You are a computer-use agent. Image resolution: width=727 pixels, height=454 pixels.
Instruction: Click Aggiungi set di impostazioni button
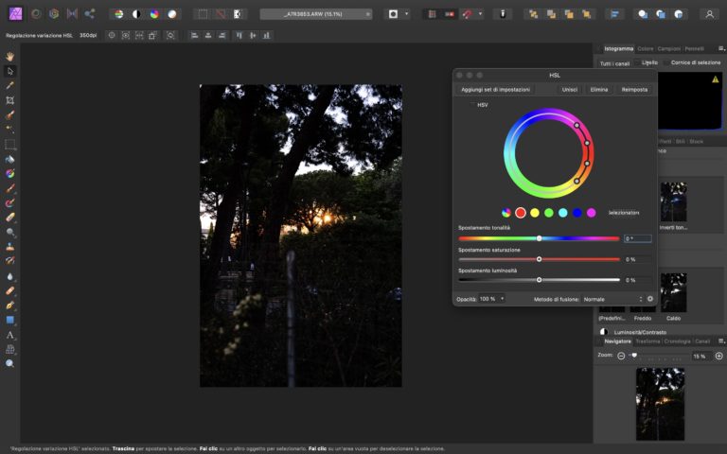pyautogui.click(x=495, y=90)
